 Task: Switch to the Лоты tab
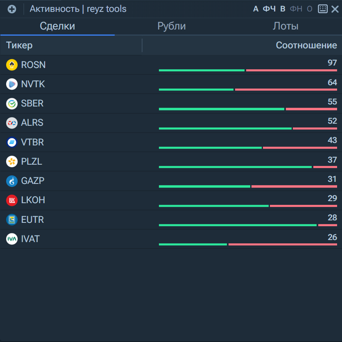[x=285, y=26]
